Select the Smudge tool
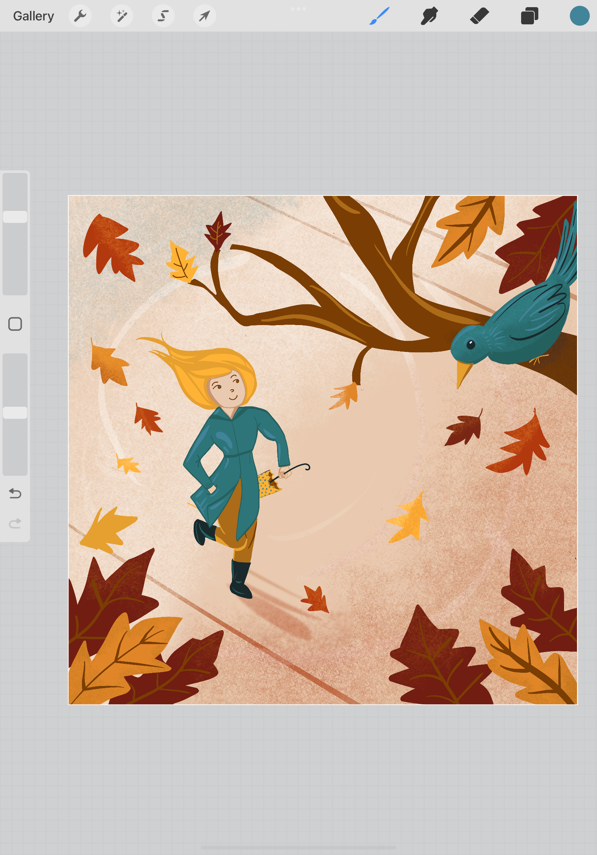Image resolution: width=597 pixels, height=855 pixels. [x=429, y=16]
